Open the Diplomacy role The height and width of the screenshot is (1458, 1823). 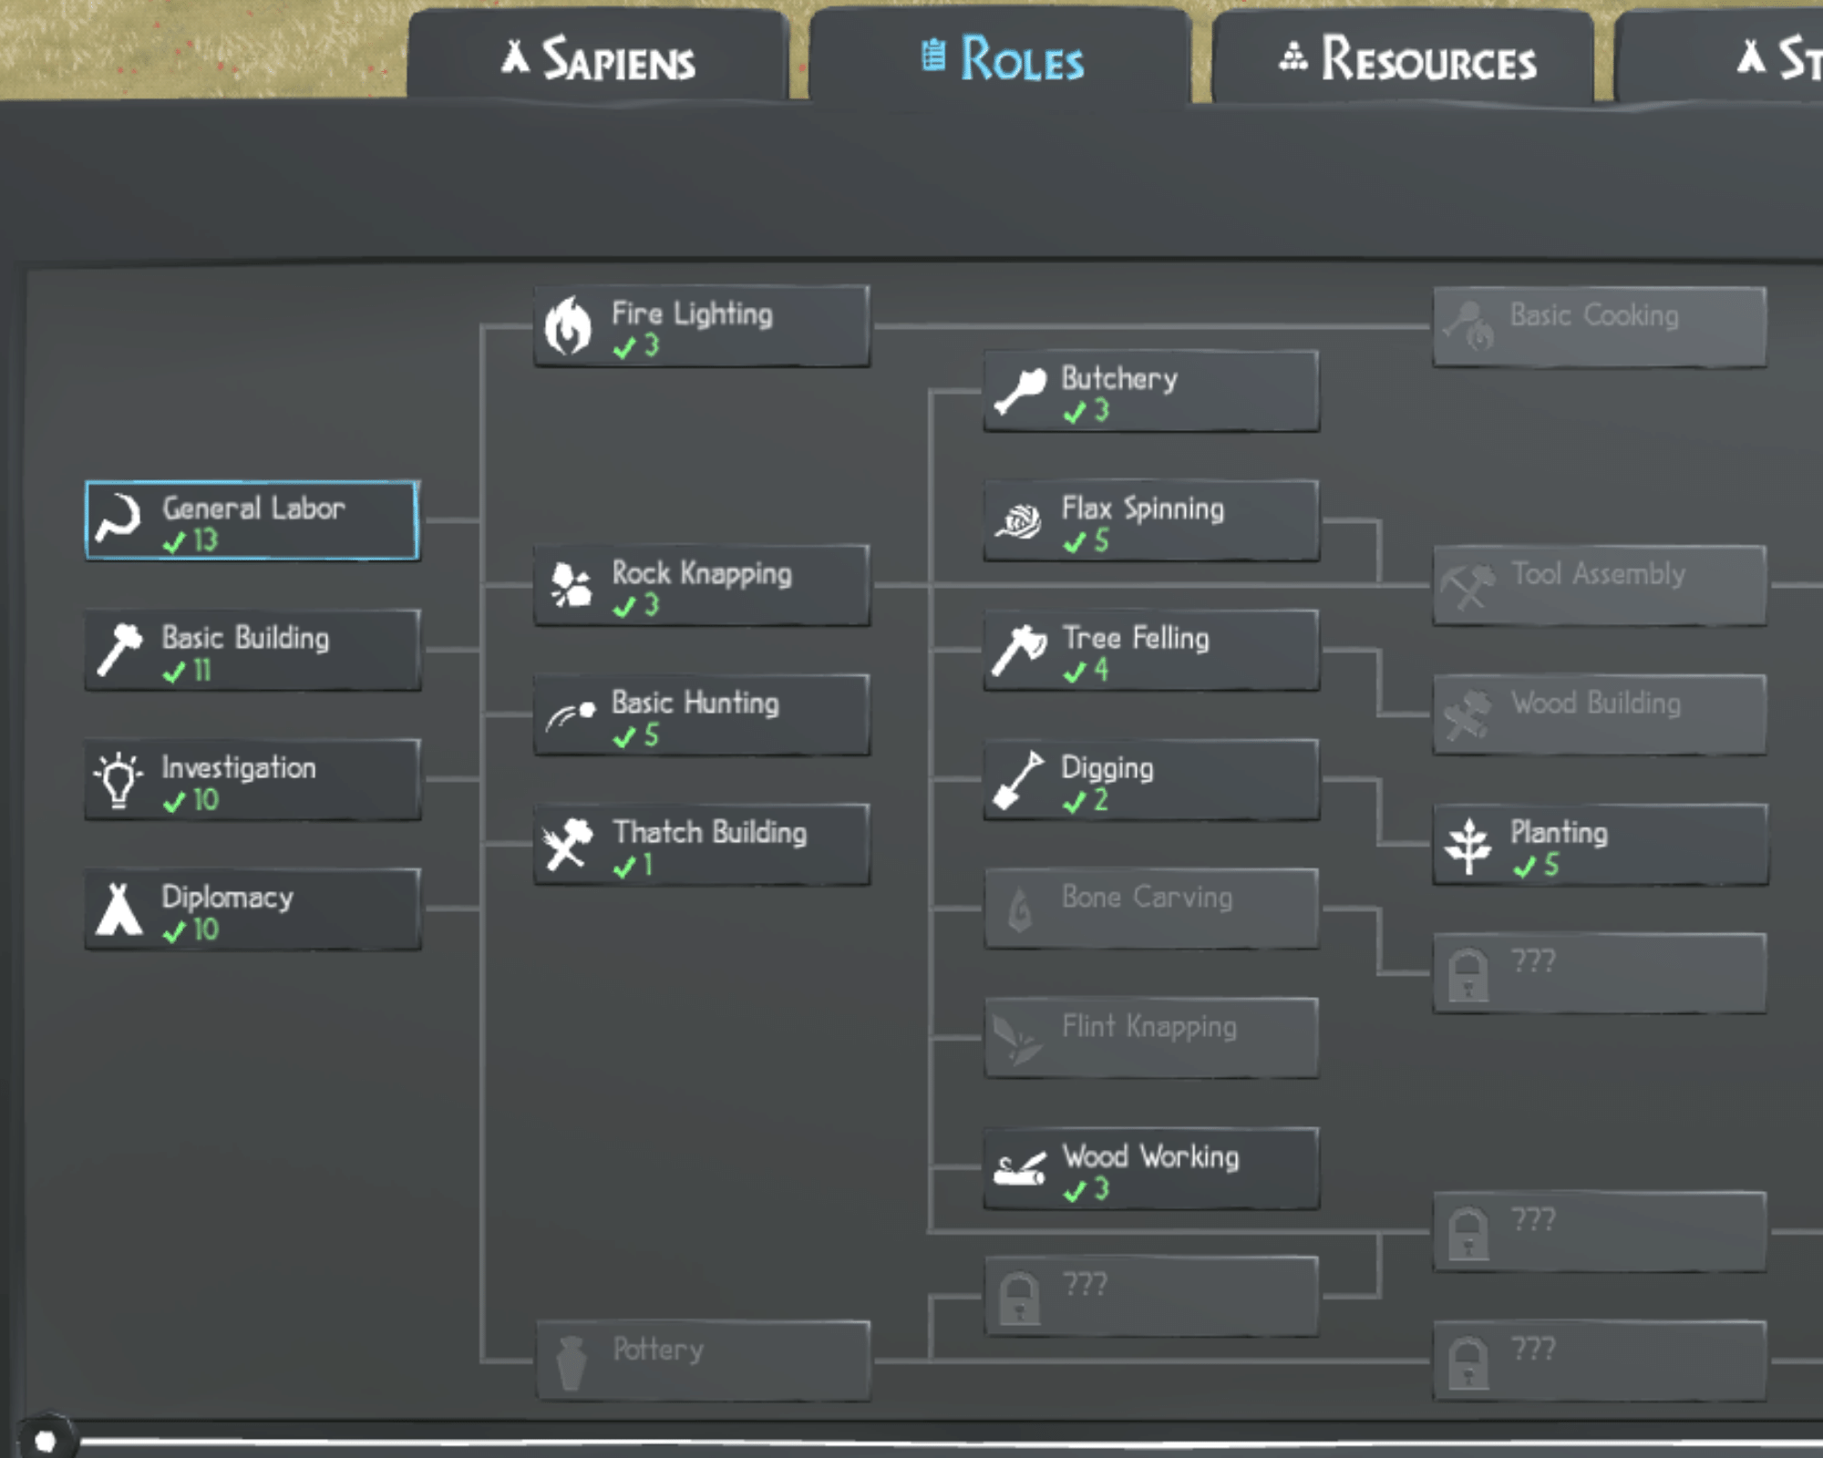[x=252, y=909]
